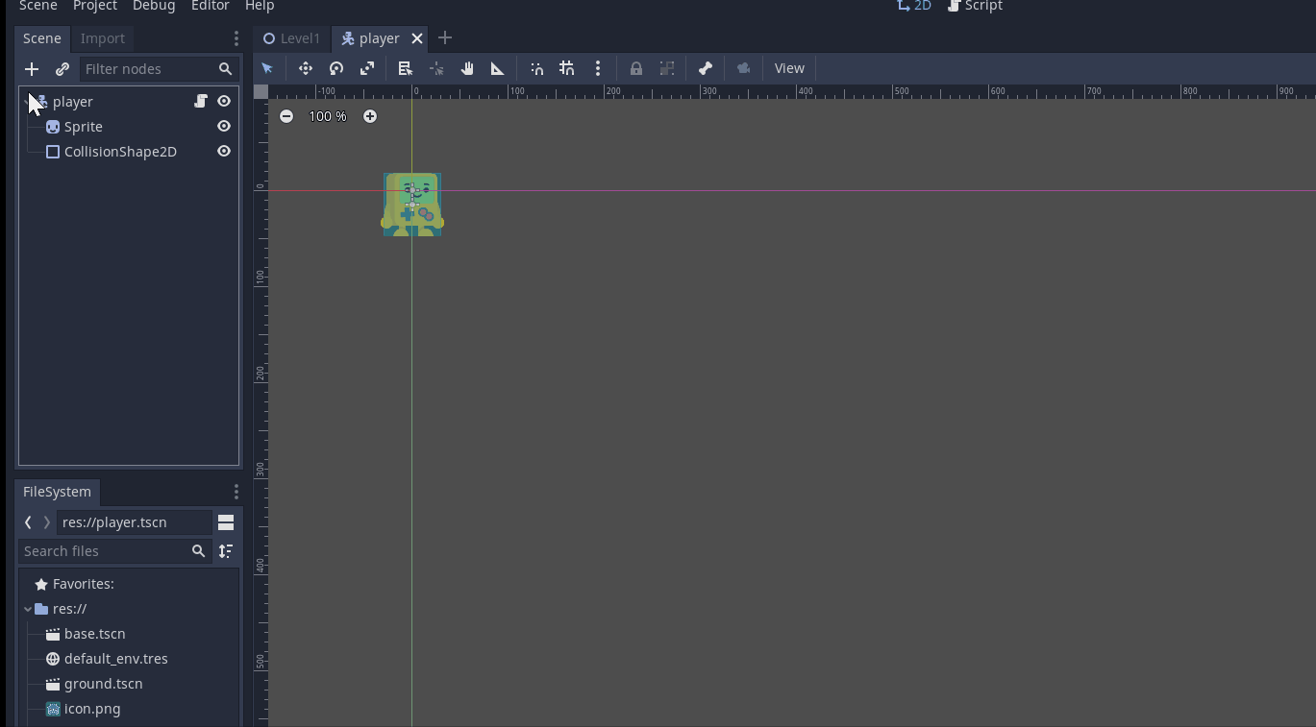Viewport: 1316px width, 727px height.
Task: Activate the Rotate Mode tool
Action: pyautogui.click(x=336, y=68)
